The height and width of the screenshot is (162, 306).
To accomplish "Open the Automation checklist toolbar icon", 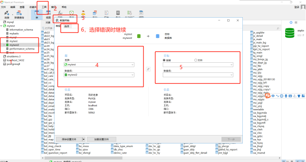I will [x=130, y=13].
